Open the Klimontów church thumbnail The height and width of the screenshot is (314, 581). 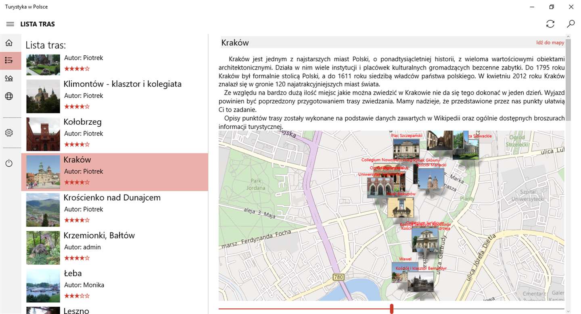point(43,96)
